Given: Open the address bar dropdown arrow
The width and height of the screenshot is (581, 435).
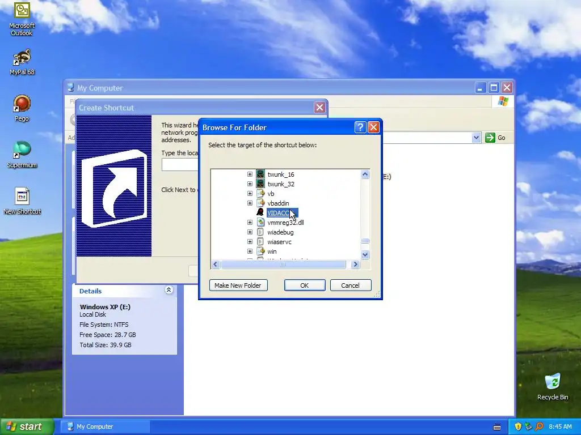Looking at the screenshot, I should pos(476,138).
